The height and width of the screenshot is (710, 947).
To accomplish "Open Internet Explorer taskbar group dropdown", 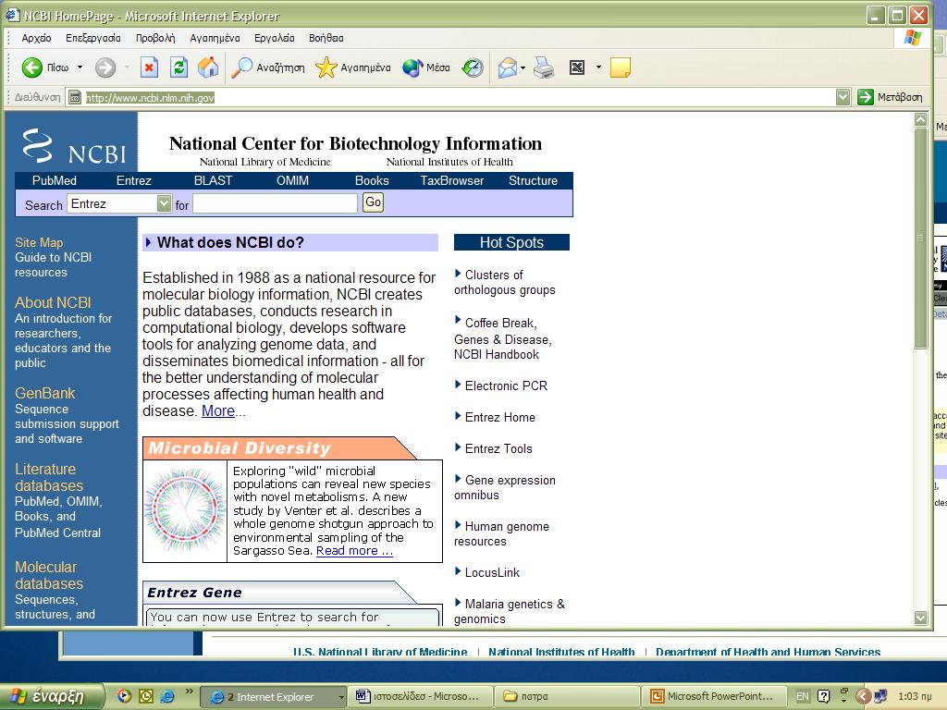I will [x=340, y=697].
